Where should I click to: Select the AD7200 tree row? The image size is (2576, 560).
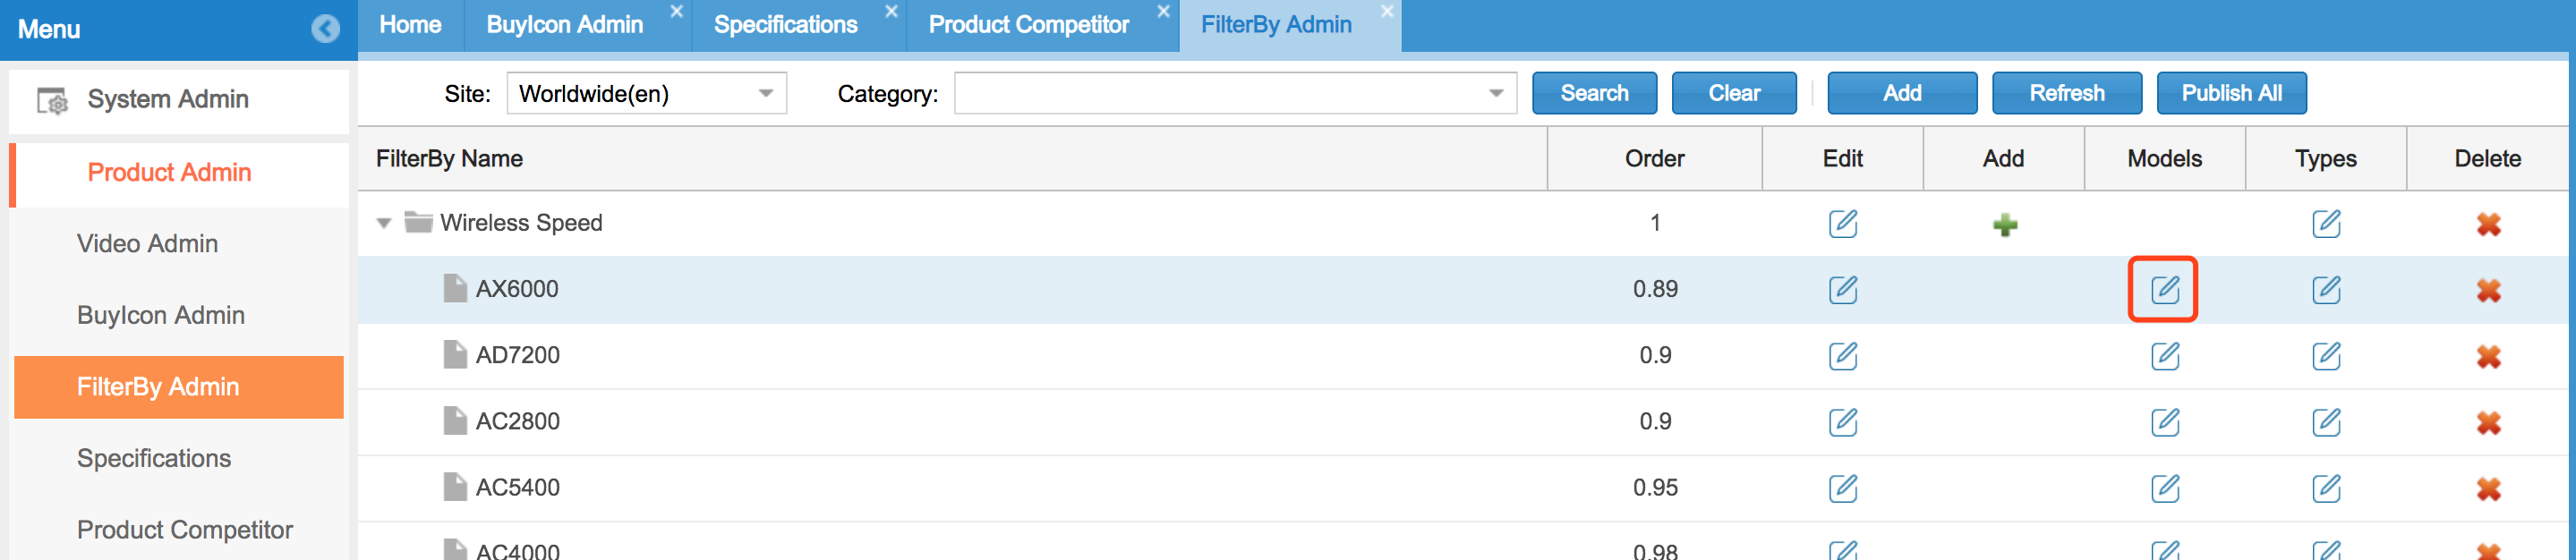(517, 356)
